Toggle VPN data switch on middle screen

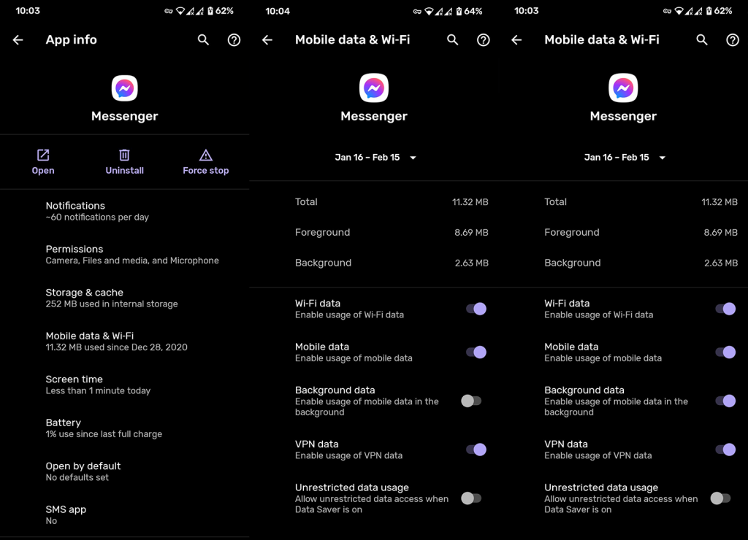(x=476, y=450)
